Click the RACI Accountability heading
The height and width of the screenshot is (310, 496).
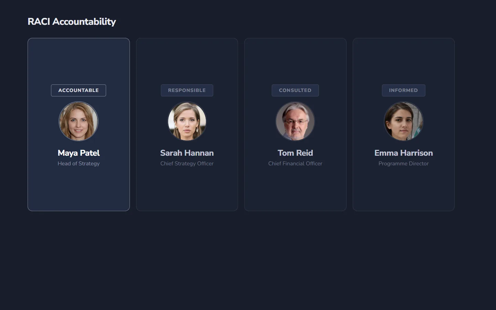(x=72, y=21)
